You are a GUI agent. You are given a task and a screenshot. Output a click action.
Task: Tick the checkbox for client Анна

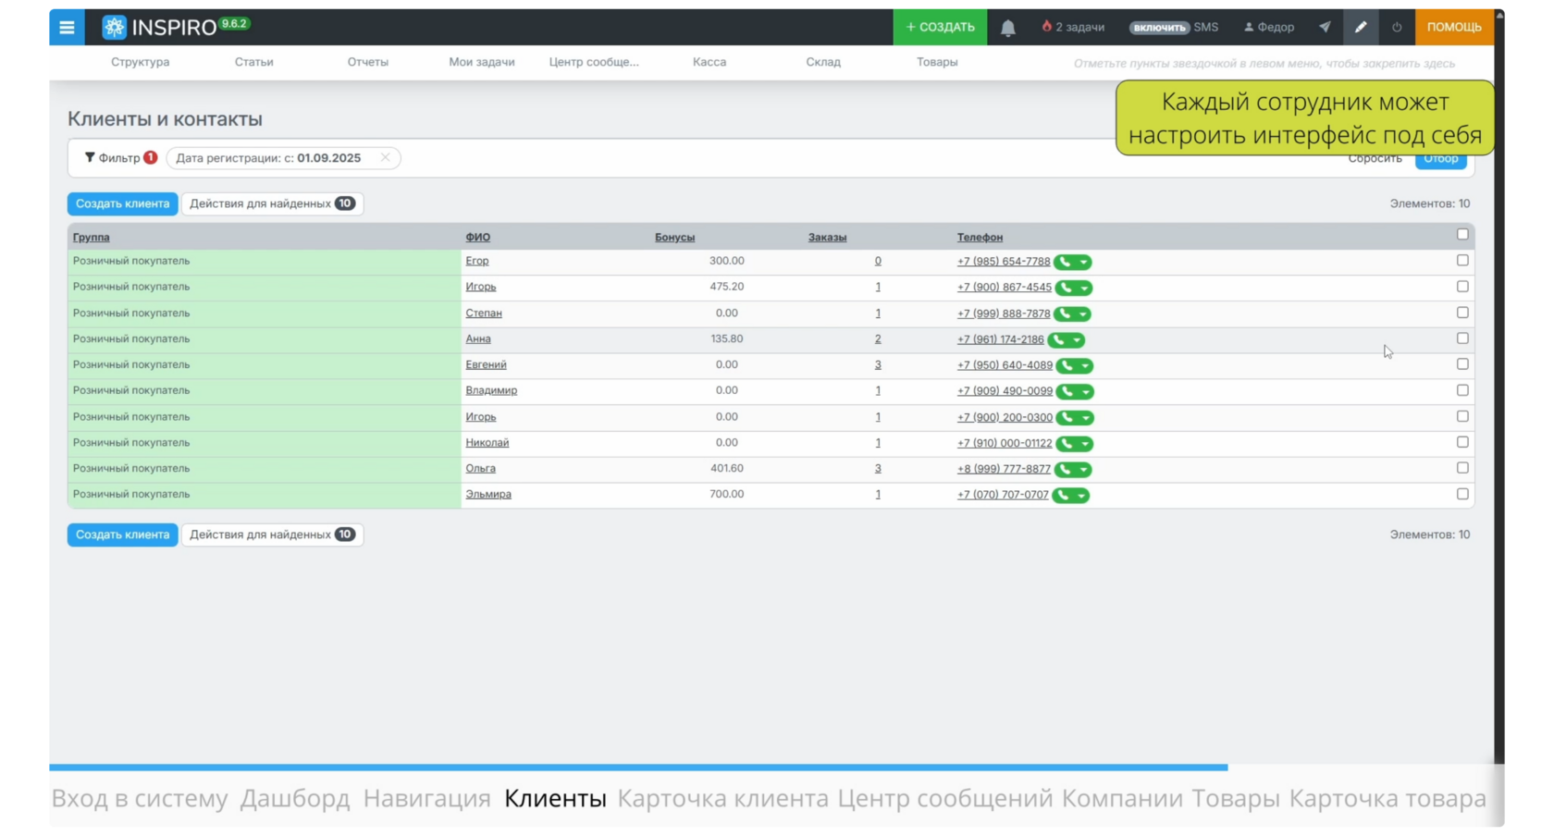click(1462, 338)
